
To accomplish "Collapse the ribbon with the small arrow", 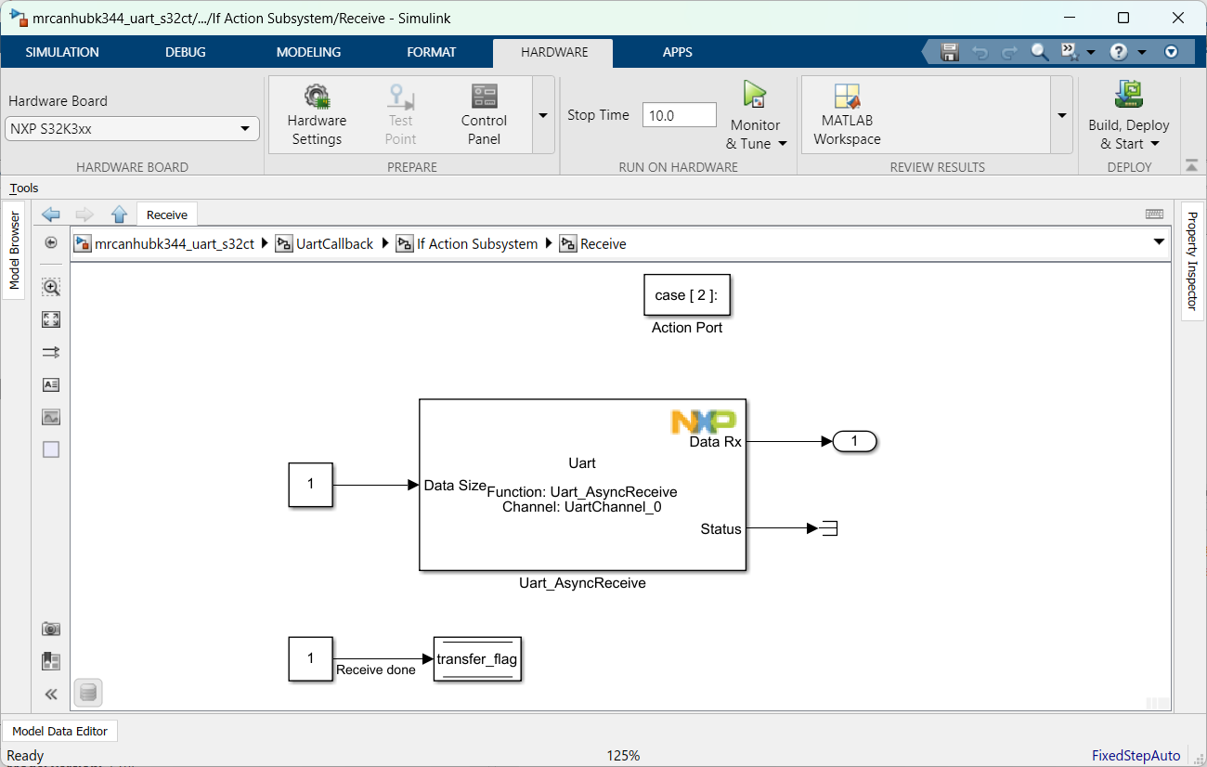I will [1190, 167].
